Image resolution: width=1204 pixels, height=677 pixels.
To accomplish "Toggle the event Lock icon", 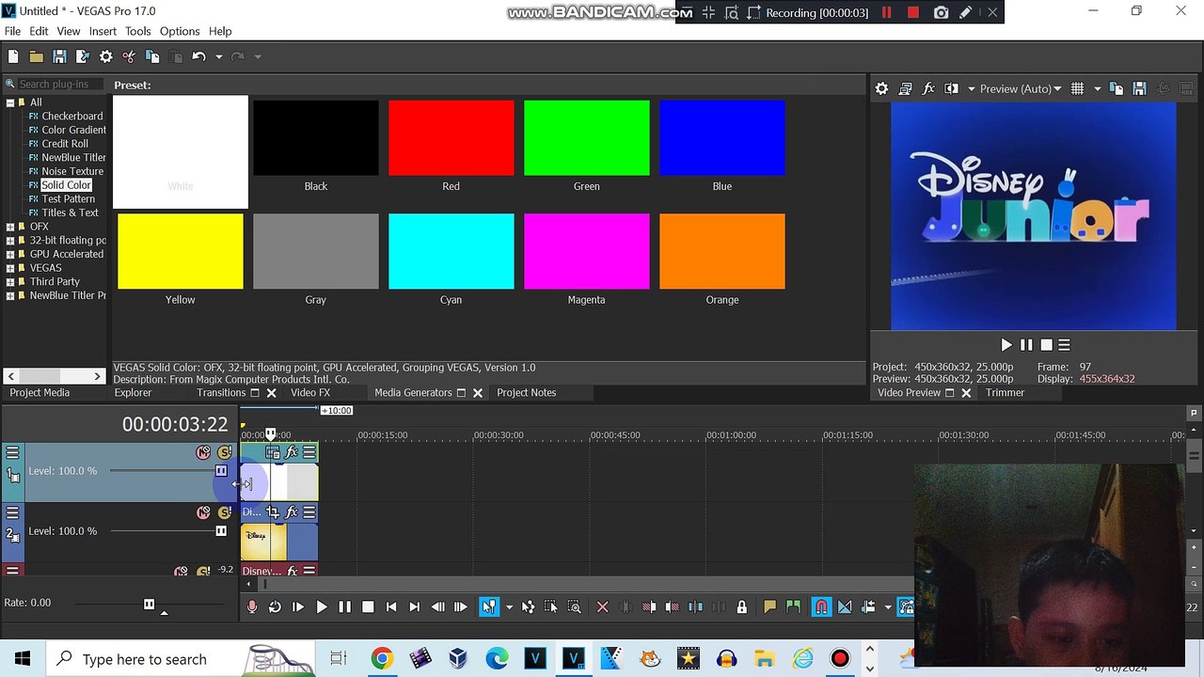I will pyautogui.click(x=742, y=607).
